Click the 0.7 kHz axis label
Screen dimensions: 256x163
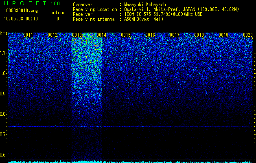point(3,134)
